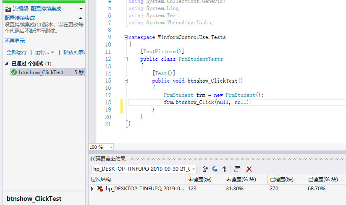The image size is (346, 205).
Task: Click using System.Linq line
Action: coord(155,8)
